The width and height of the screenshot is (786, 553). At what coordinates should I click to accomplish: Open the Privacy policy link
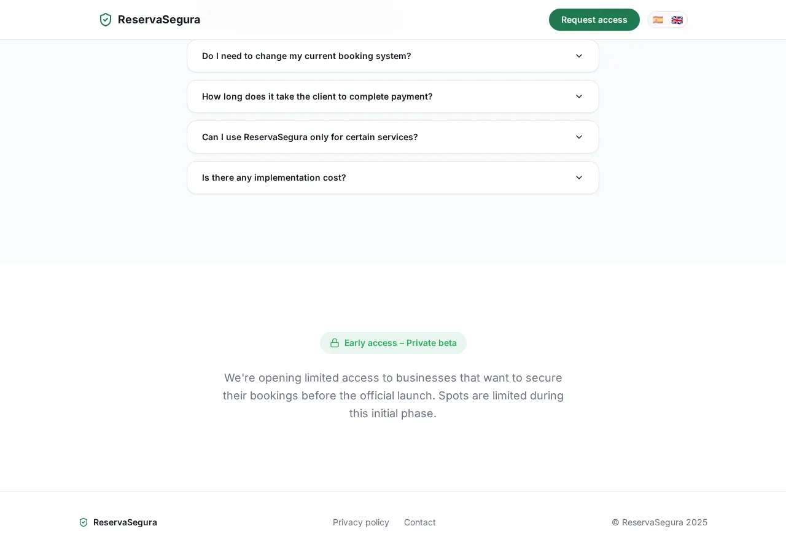click(360, 522)
